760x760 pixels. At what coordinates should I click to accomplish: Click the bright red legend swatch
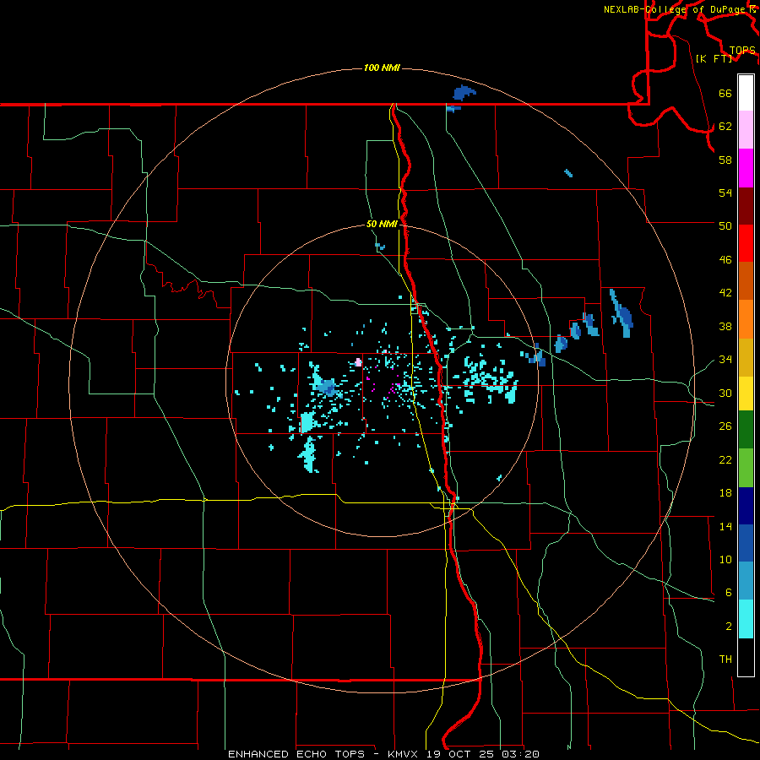tap(746, 243)
